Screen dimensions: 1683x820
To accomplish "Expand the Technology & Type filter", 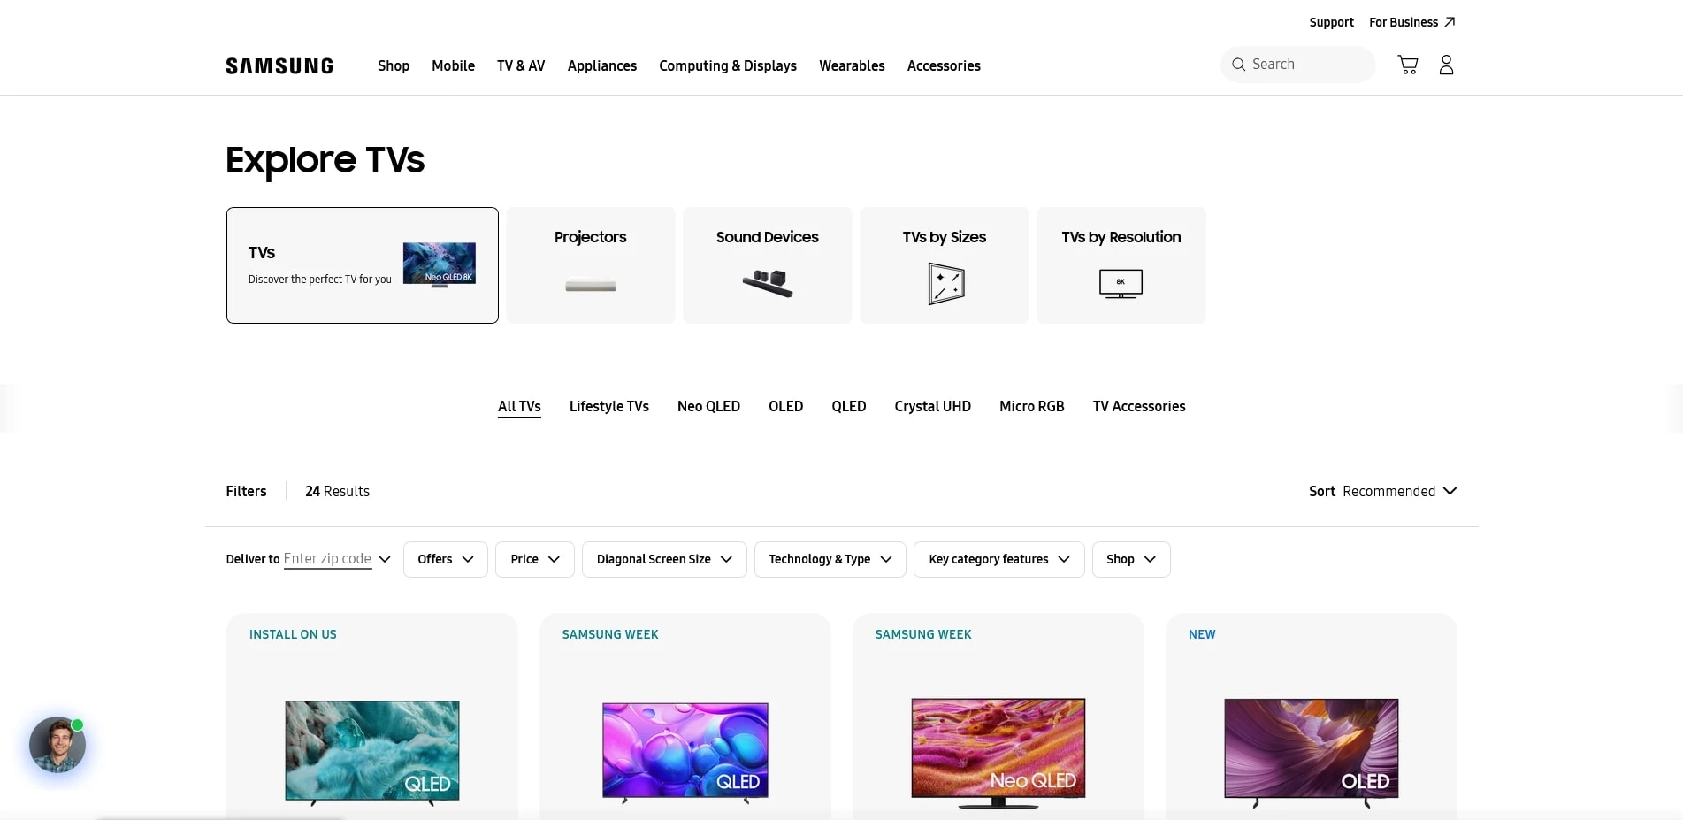I will tap(830, 559).
